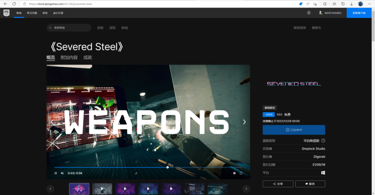Click the 探索 store link
375x195 pixels.
100,28
